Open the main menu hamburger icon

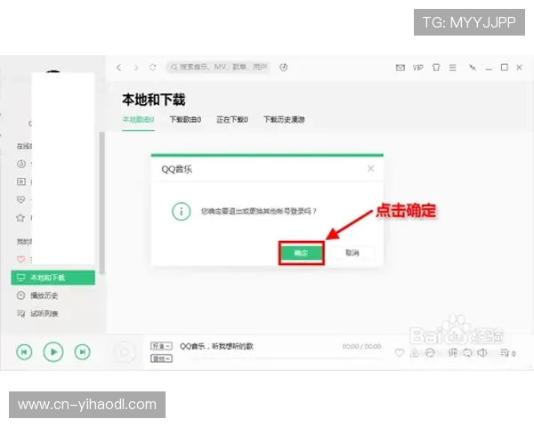[x=453, y=68]
